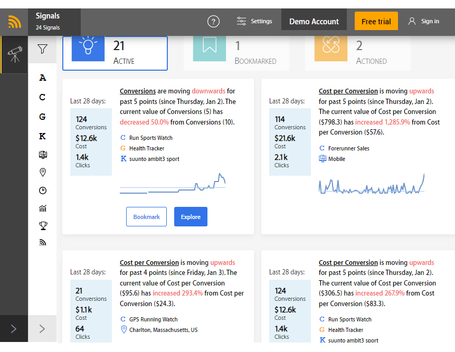Viewport: 455px width, 352px height.
Task: Click '$21.6k Cost' stat
Action: pyautogui.click(x=285, y=142)
